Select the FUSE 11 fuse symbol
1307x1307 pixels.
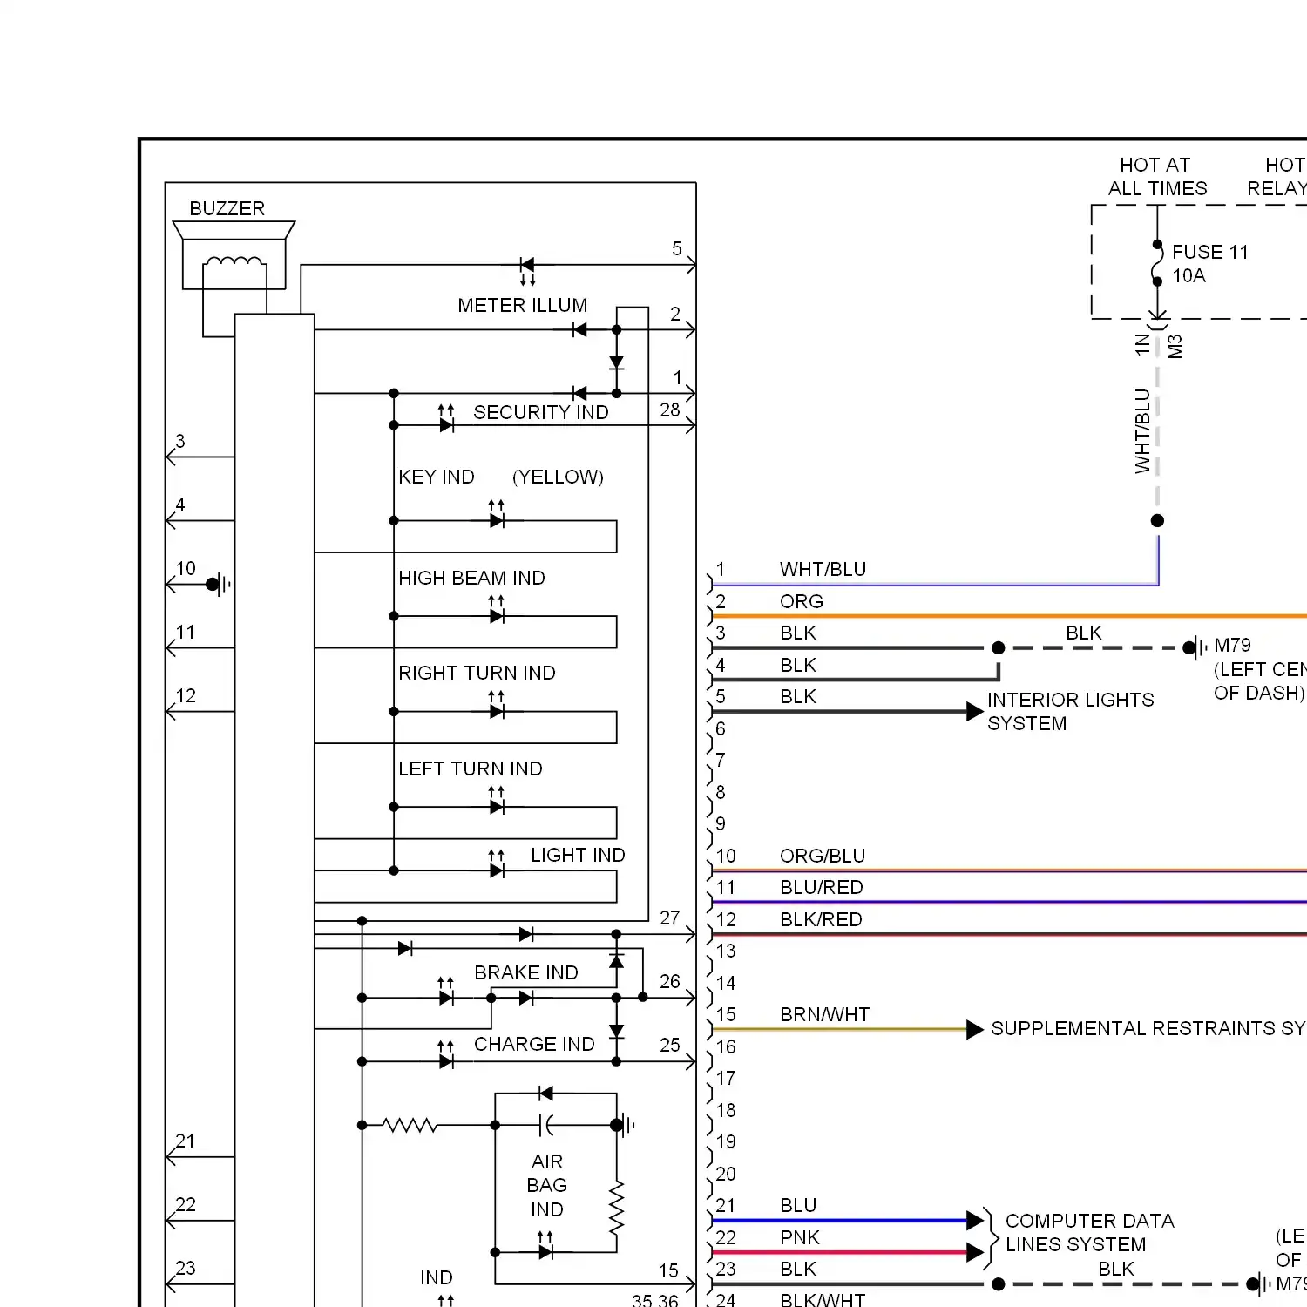click(x=1157, y=263)
